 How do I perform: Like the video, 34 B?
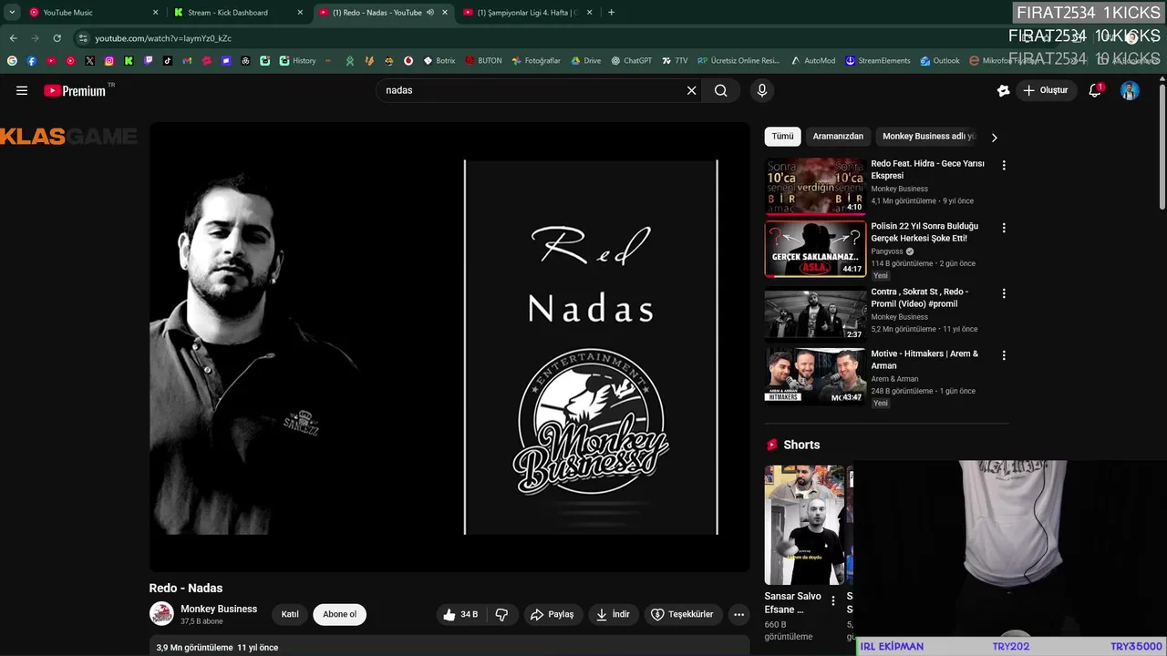click(x=460, y=614)
